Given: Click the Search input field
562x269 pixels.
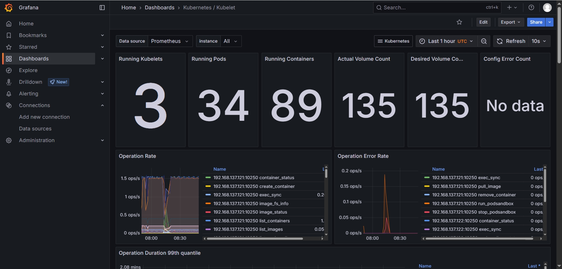Looking at the screenshot, I should [433, 8].
